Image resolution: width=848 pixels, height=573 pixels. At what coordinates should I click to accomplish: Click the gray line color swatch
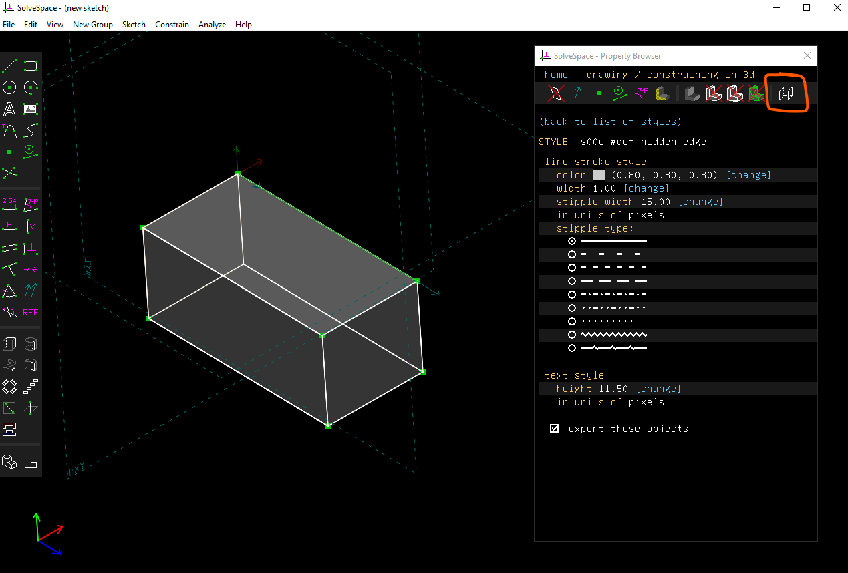(599, 174)
